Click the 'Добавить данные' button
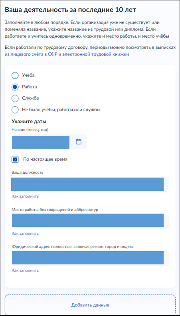180x316 pixels. (x=90, y=305)
